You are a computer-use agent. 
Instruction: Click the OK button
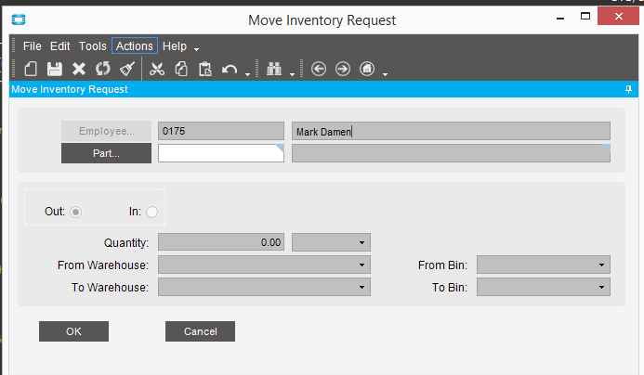click(74, 331)
